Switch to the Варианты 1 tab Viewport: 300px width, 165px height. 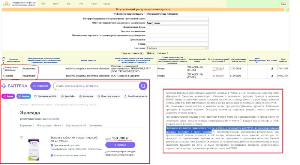(27, 126)
